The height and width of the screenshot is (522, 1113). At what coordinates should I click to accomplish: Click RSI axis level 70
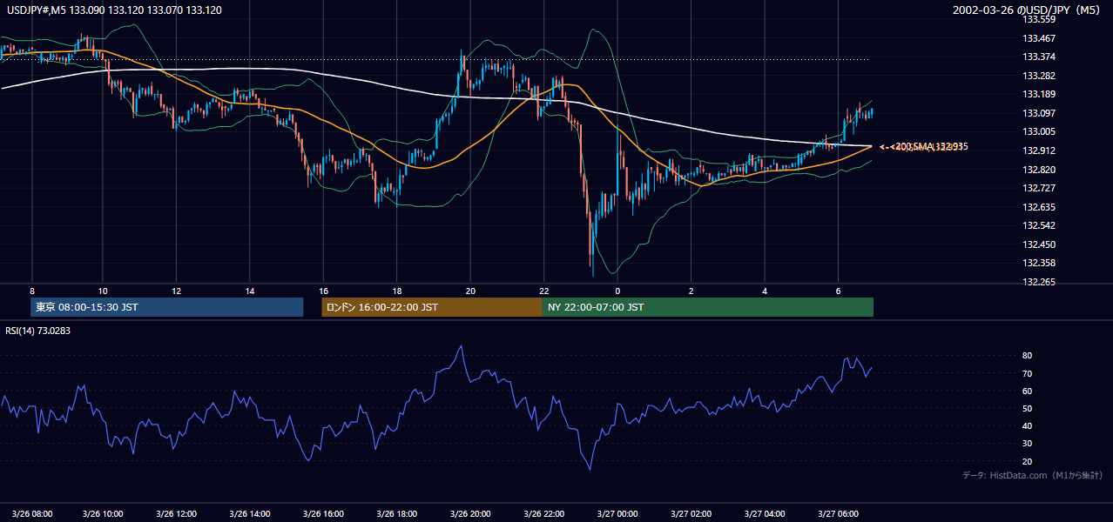(1027, 373)
